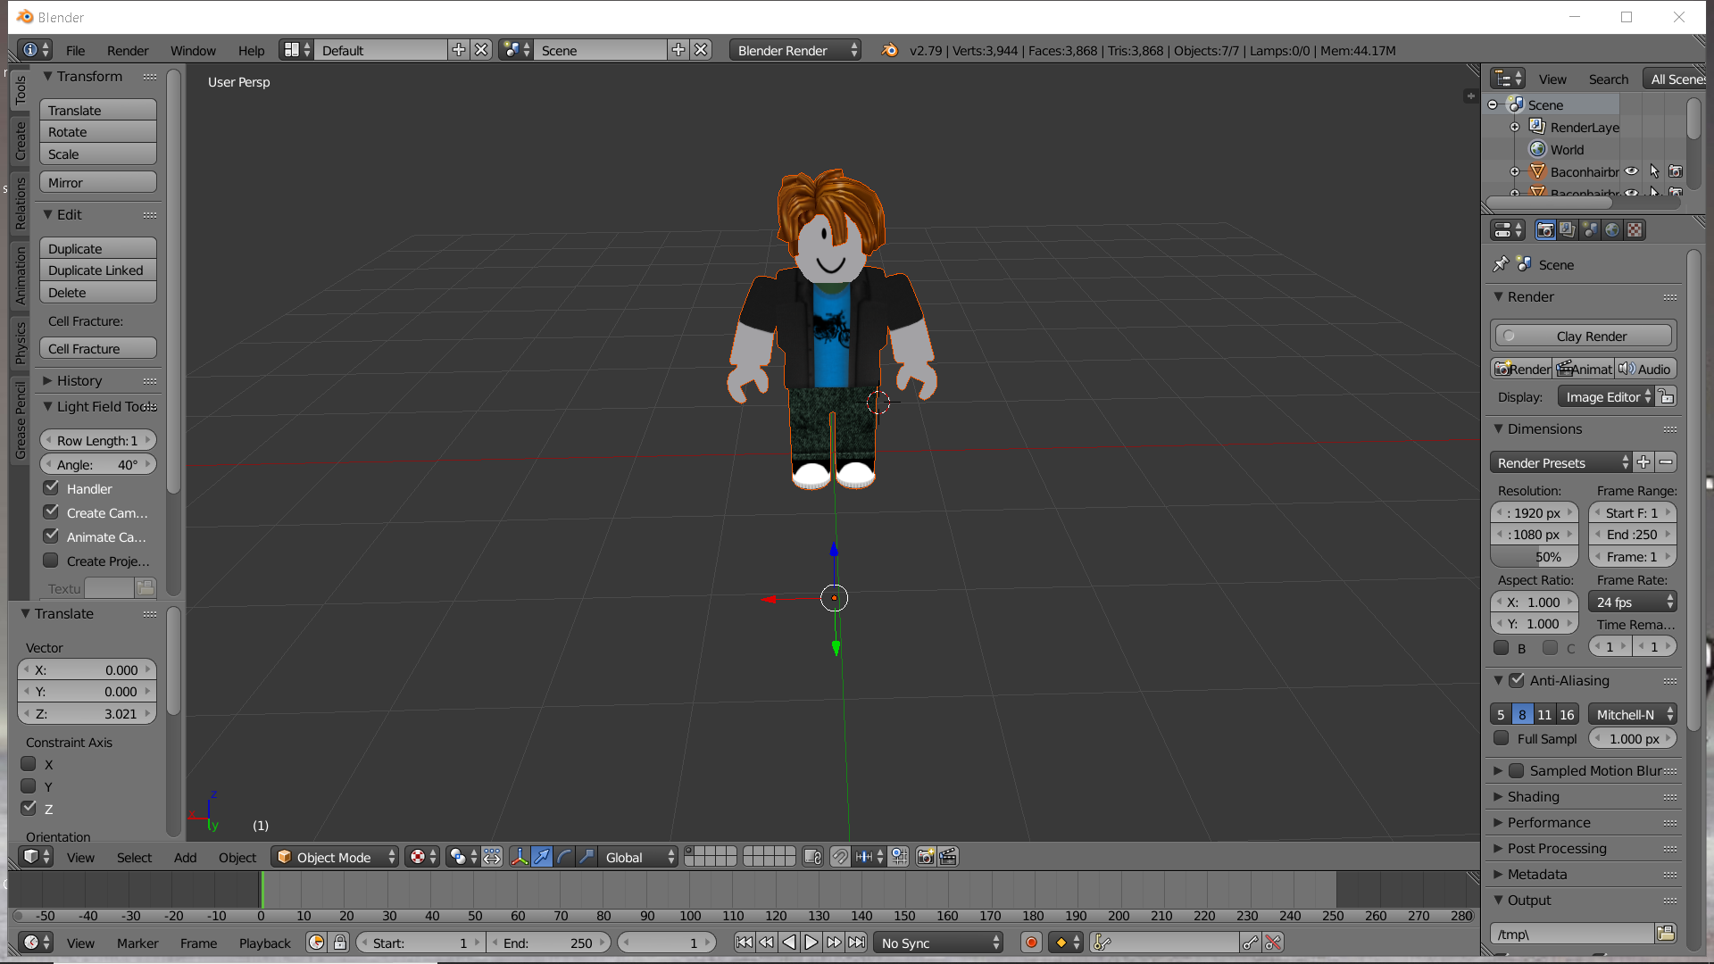This screenshot has width=1714, height=964.
Task: Play the animation in reverse
Action: pos(789,943)
